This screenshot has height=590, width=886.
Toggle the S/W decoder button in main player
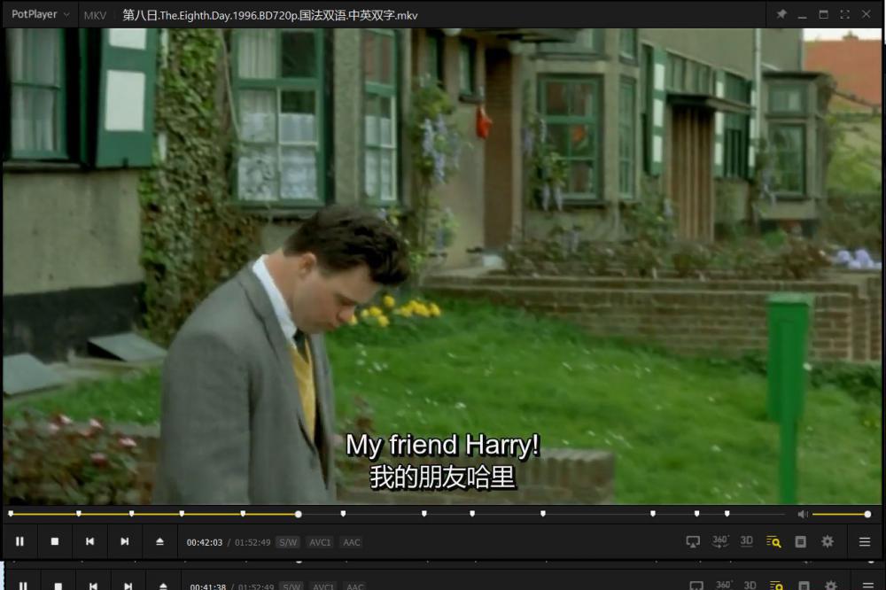coord(288,542)
